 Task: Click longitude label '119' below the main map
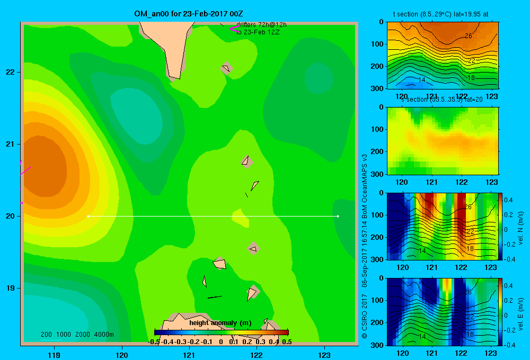(54, 355)
